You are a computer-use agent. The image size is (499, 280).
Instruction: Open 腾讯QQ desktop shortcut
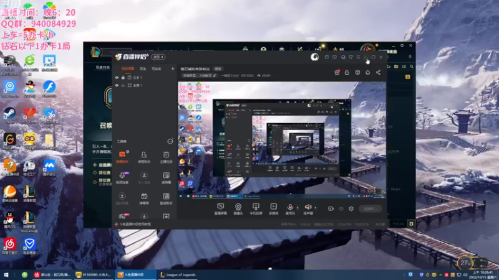pos(9,220)
